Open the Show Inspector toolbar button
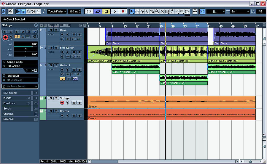The width and height of the screenshot is (267, 164). click(18, 11)
